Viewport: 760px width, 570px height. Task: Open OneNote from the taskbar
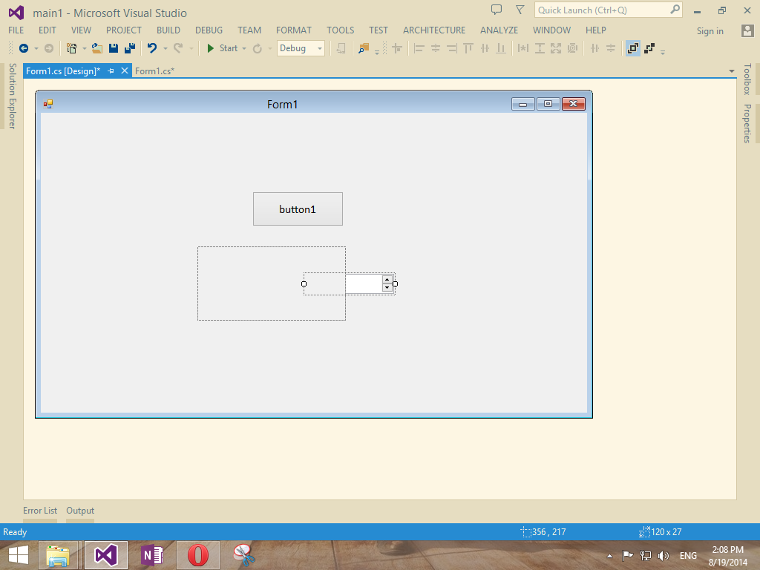[151, 555]
